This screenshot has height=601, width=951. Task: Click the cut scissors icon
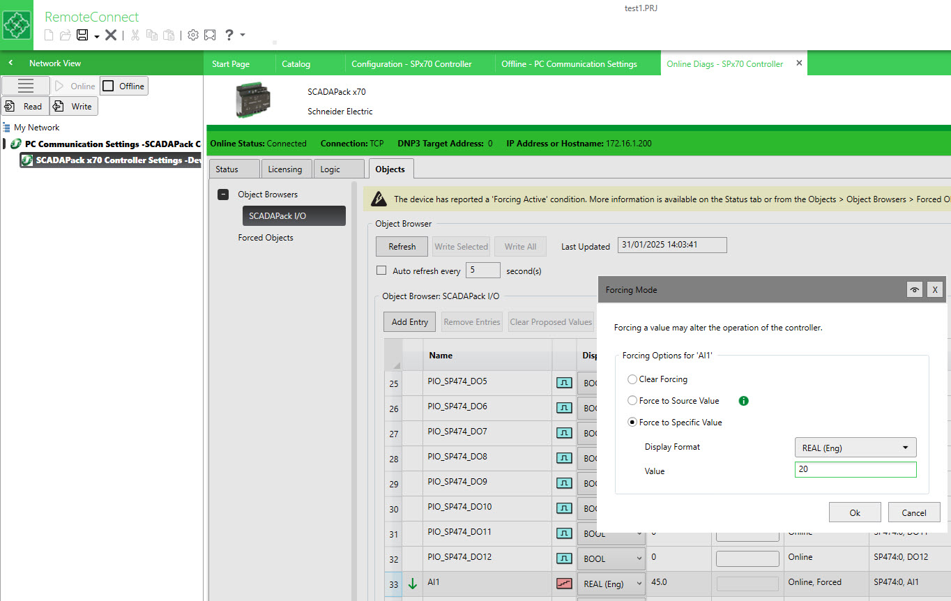point(135,35)
